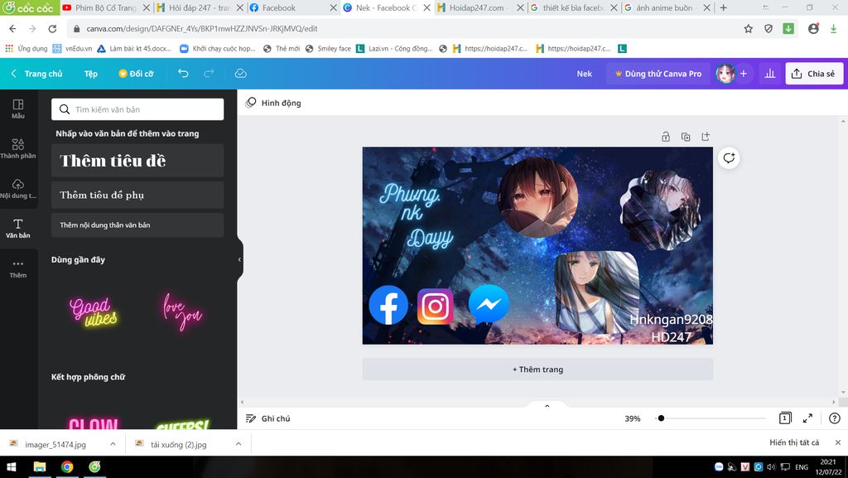Duplicate the page using copy icon

(x=686, y=137)
